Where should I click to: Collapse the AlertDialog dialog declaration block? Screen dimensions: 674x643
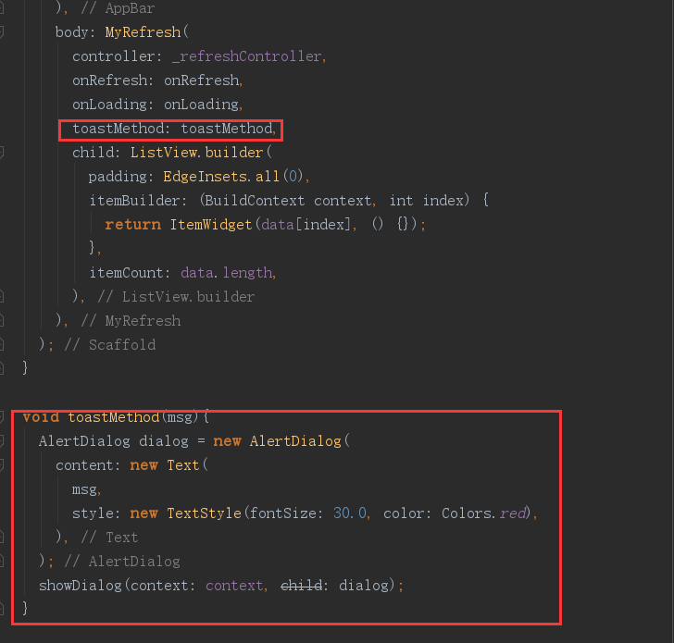[2, 440]
